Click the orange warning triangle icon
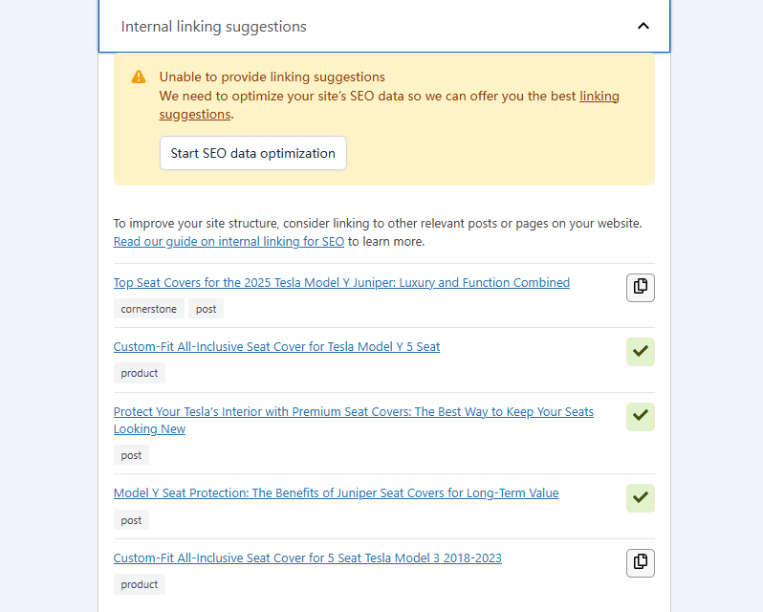The width and height of the screenshot is (763, 612). click(139, 77)
